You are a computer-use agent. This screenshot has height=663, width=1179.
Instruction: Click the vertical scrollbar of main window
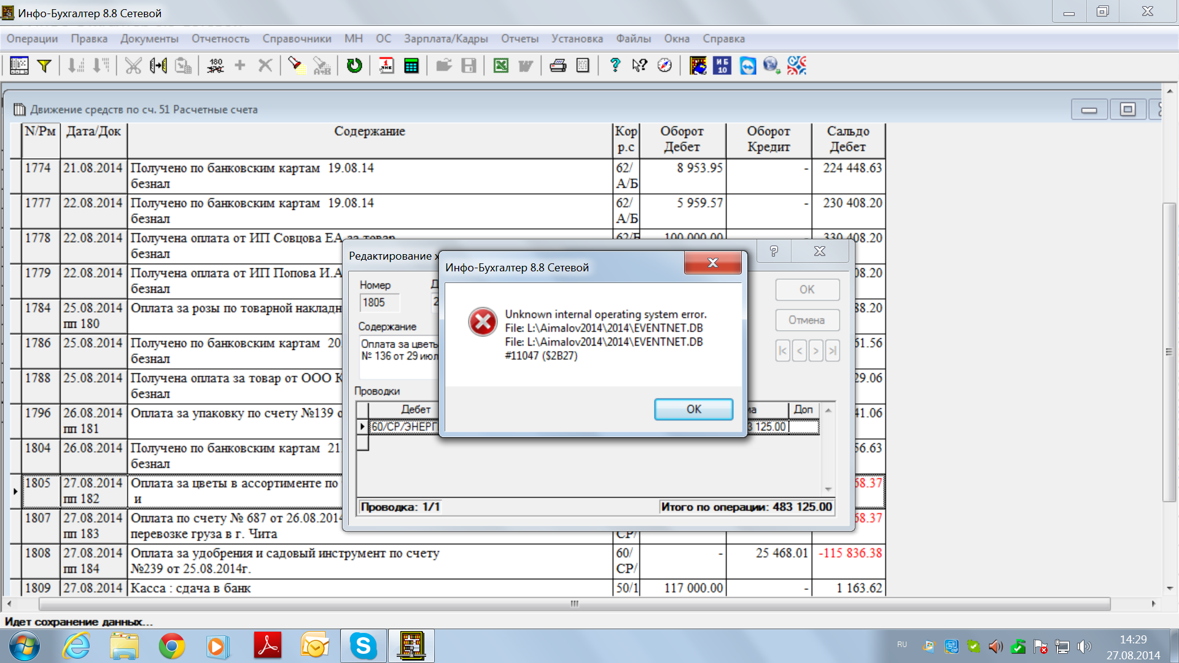tap(1169, 352)
